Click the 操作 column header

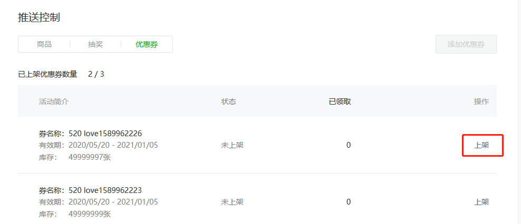481,101
